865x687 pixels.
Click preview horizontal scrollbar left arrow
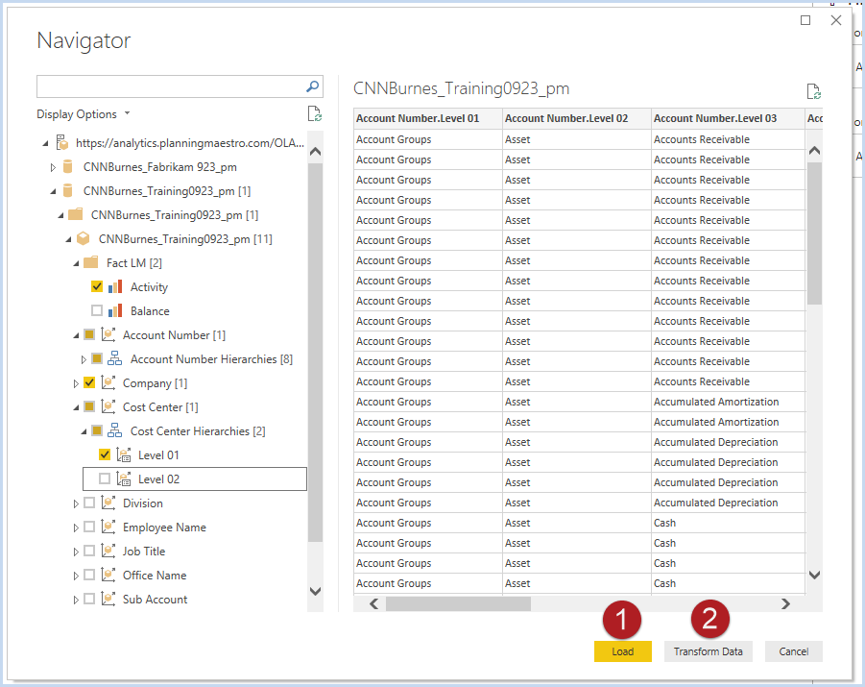point(374,603)
